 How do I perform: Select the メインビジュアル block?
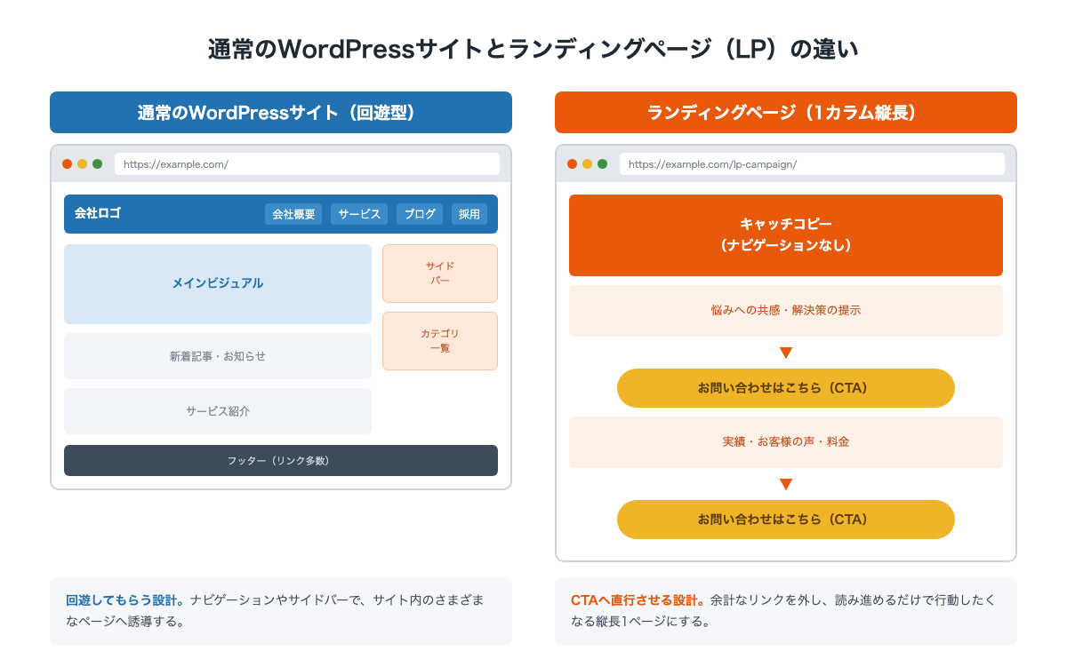coord(218,284)
